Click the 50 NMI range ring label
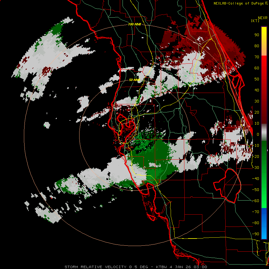 pos(134,80)
